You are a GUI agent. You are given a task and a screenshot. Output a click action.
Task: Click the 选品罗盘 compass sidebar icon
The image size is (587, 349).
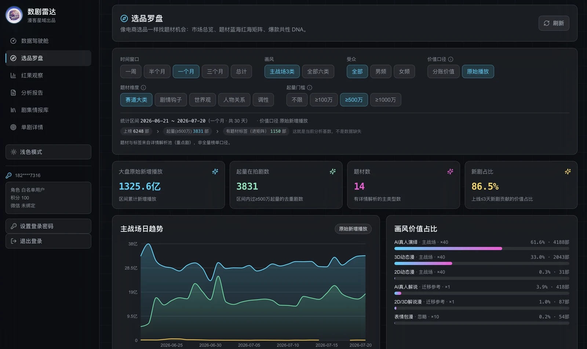point(13,58)
